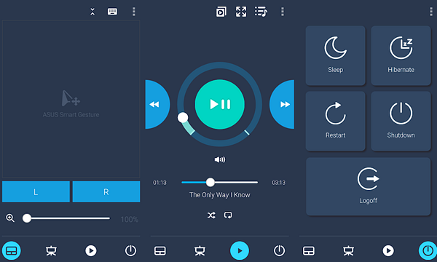This screenshot has height=262, width=437.
Task: Mute audio using the speaker icon
Action: (220, 159)
